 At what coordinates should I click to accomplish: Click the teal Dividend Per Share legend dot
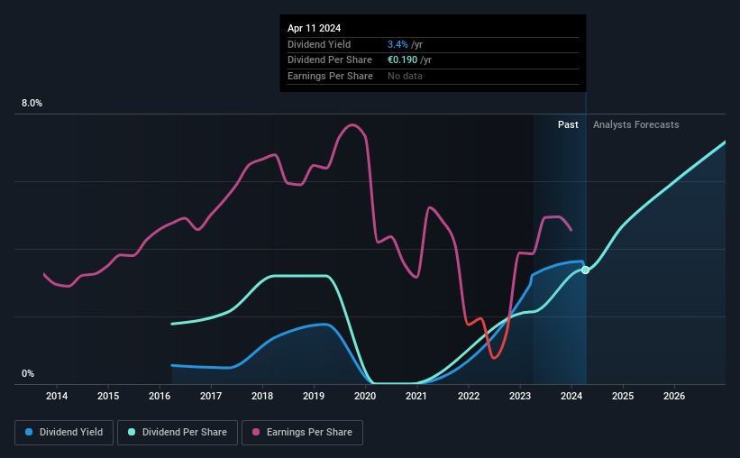tap(132, 432)
